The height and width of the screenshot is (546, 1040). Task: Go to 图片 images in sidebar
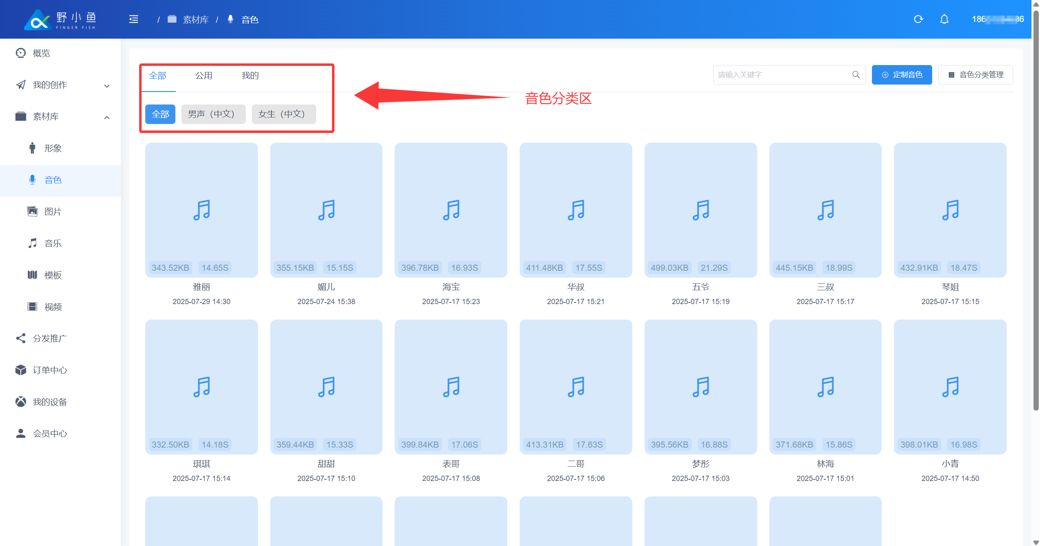[x=53, y=211]
